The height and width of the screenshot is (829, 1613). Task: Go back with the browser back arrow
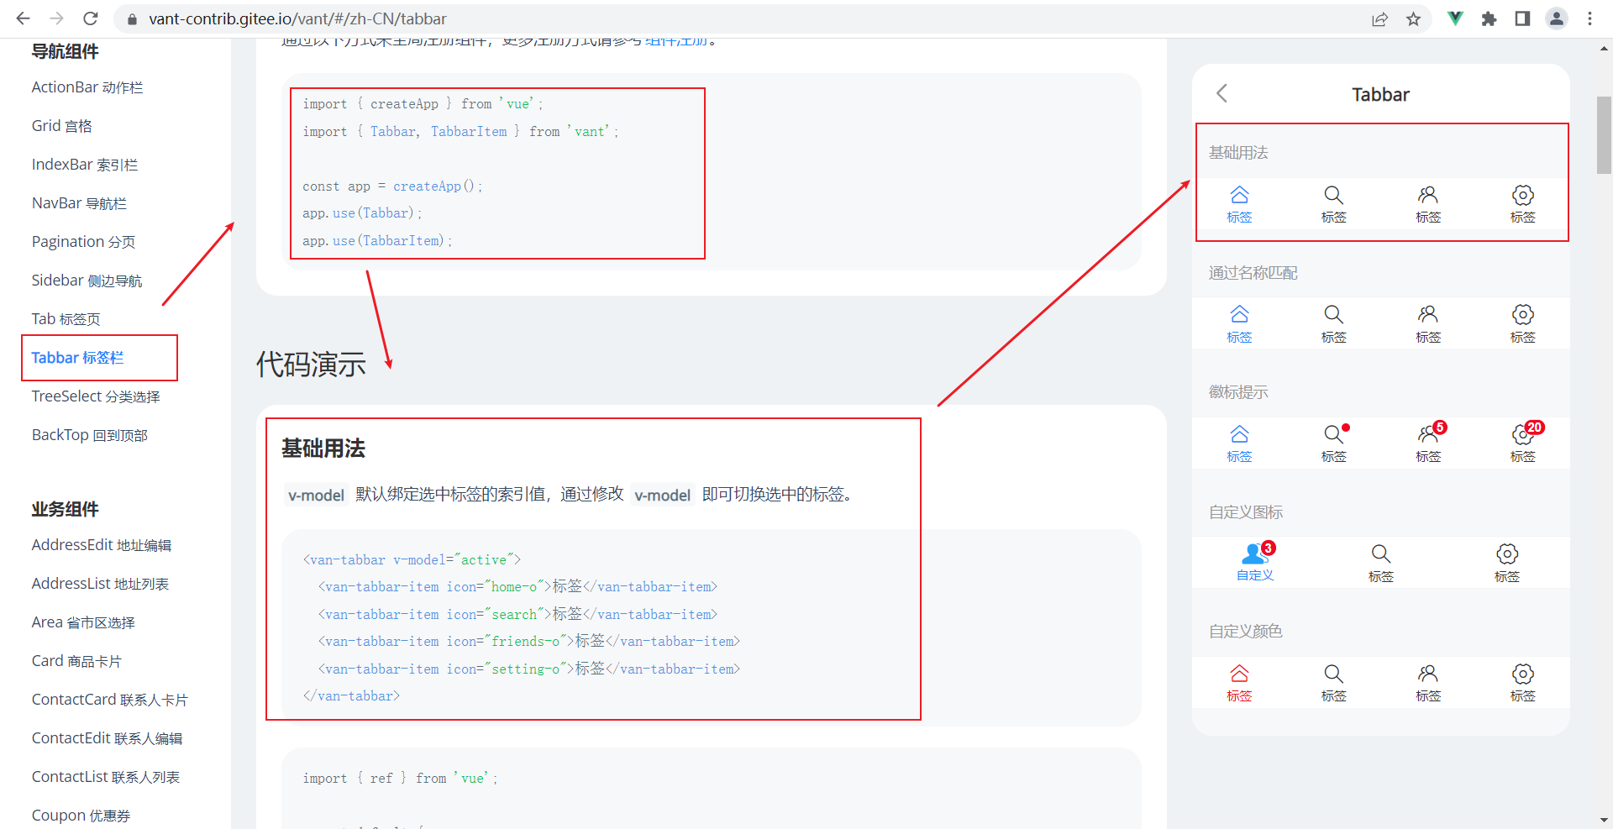[x=23, y=18]
